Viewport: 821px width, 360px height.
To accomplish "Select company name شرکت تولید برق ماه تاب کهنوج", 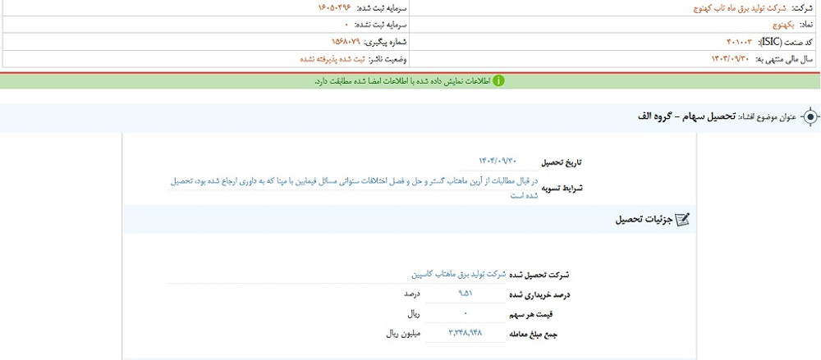I will pyautogui.click(x=738, y=8).
